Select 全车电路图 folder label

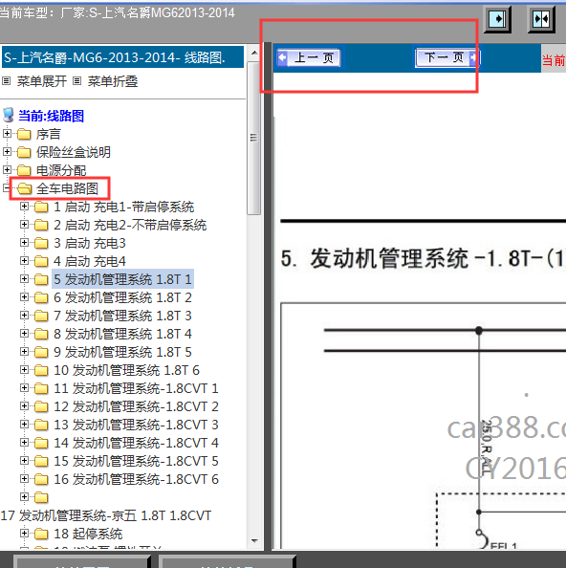(67, 188)
